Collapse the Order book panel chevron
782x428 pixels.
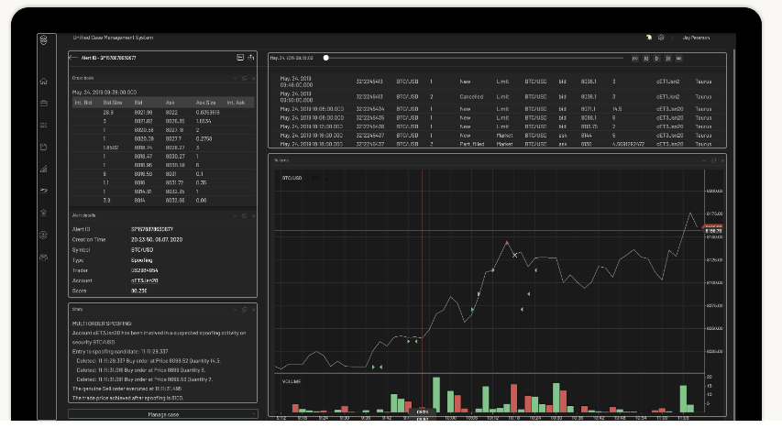[235, 78]
